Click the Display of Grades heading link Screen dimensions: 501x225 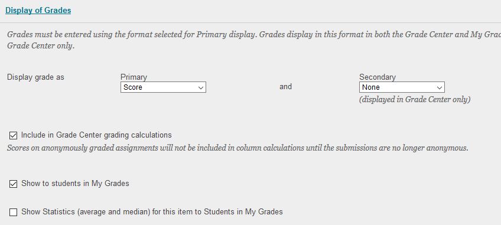point(38,10)
